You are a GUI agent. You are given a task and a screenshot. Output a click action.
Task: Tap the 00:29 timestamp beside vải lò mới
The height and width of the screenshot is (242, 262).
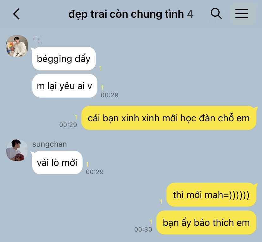pos(95,172)
